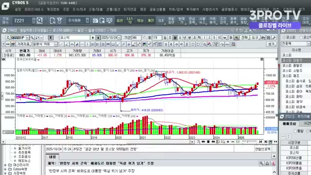Select the vertical line drawing tool
Screen dimensions: 311x175
(x=87, y=44)
